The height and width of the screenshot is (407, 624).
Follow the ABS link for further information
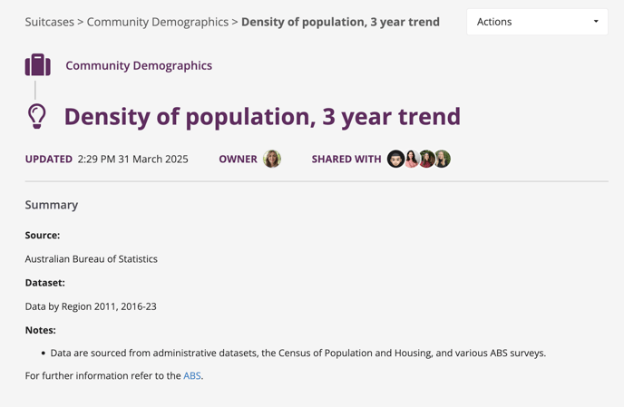point(192,375)
